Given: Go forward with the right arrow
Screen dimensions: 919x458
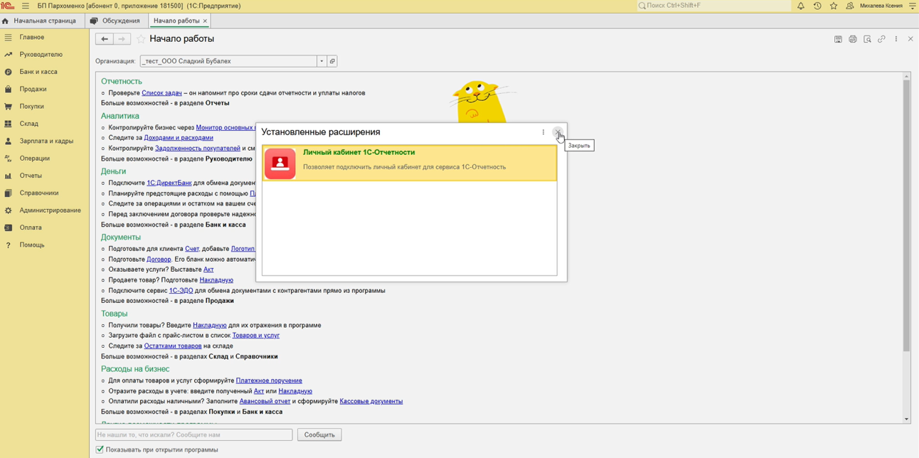Looking at the screenshot, I should tap(122, 39).
